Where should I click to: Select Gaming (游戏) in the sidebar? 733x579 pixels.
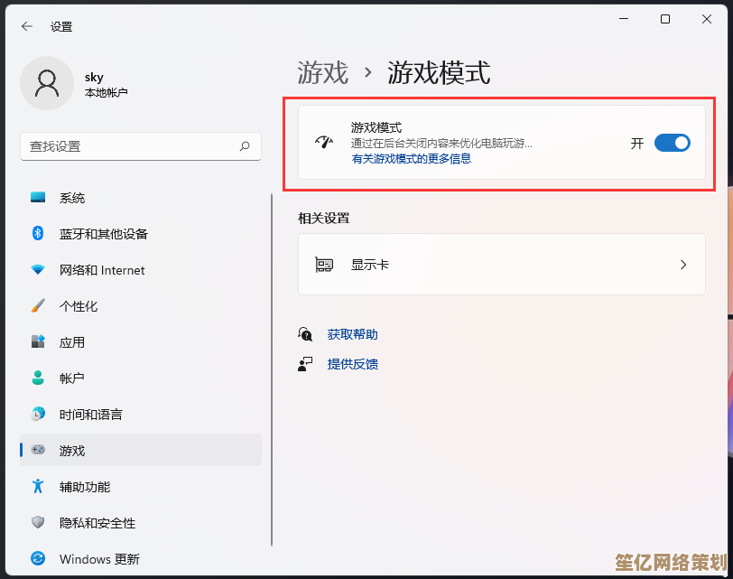(x=72, y=451)
